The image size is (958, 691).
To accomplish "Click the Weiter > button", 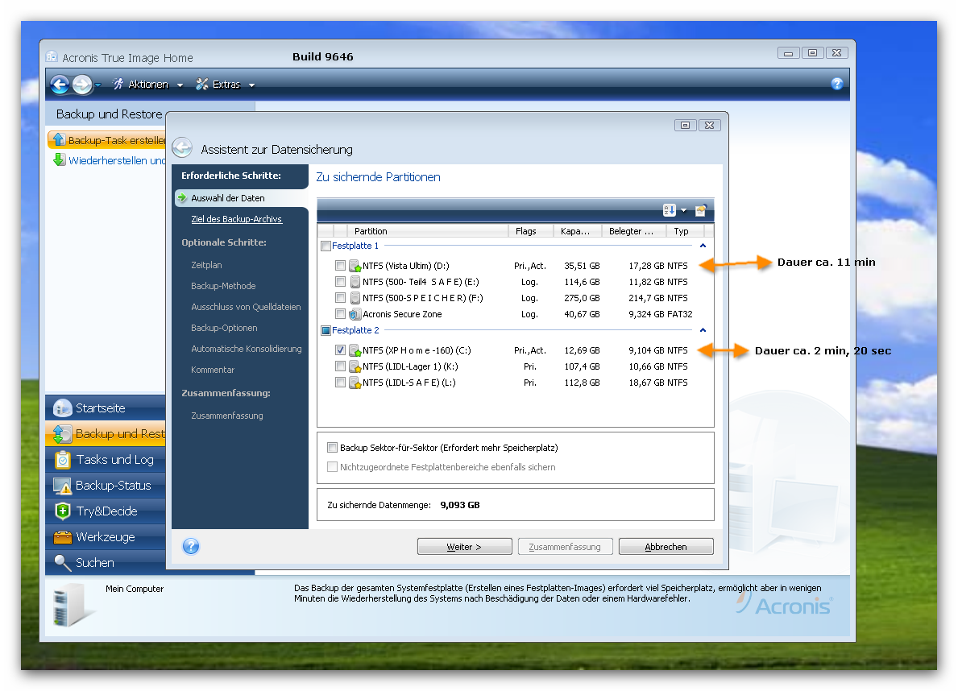I will [x=464, y=547].
